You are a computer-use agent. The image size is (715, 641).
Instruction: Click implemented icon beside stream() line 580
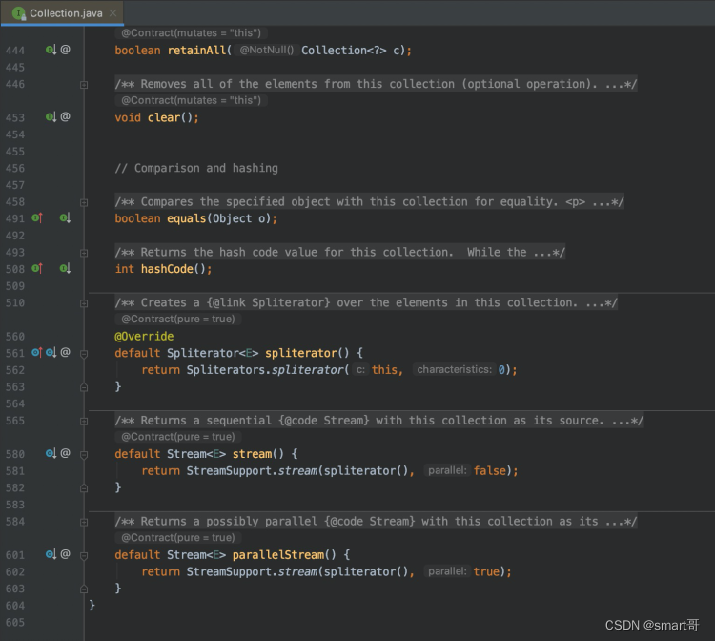[51, 453]
